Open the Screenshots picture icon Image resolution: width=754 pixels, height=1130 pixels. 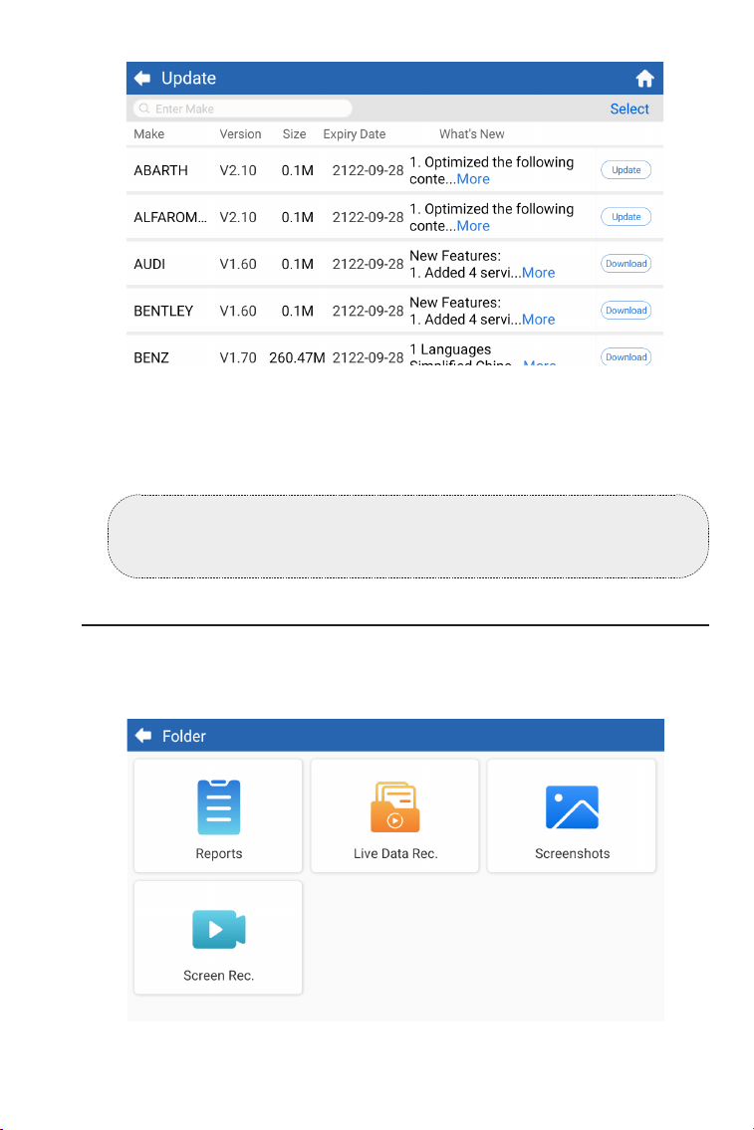(x=573, y=807)
